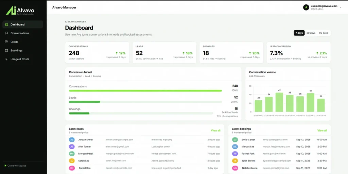Click 'Asked about features' note

tap(163, 161)
